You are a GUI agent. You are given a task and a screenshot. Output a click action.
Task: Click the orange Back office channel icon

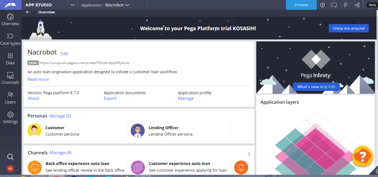[x=35, y=167]
